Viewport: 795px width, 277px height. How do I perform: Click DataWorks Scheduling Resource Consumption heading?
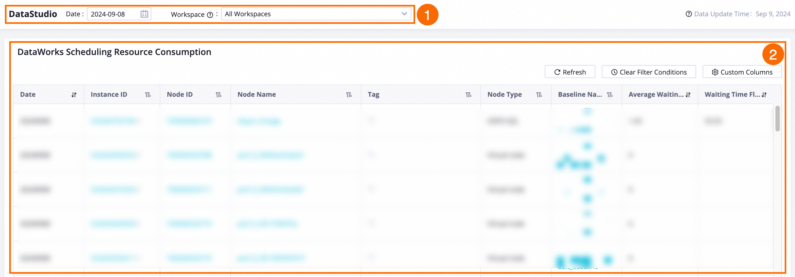114,52
